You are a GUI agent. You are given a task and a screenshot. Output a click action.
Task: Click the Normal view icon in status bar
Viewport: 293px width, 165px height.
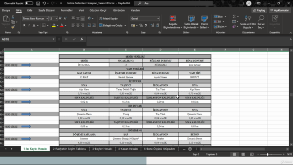pyautogui.click(x=234, y=154)
